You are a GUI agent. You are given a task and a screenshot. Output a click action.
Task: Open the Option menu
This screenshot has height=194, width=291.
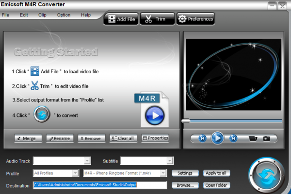pyautogui.click(x=64, y=15)
